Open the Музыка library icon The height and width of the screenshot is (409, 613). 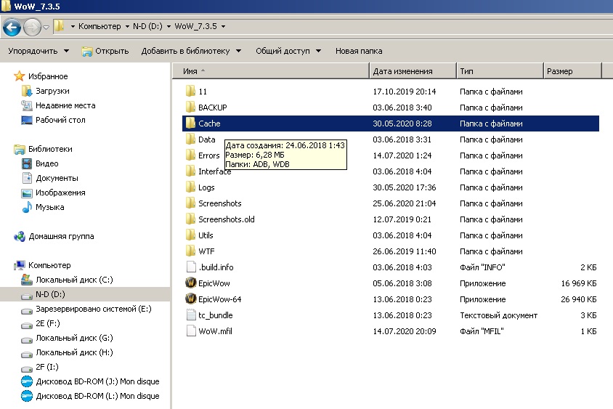[x=27, y=207]
